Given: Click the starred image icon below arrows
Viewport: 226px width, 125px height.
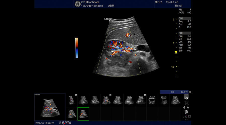Looking at the screenshot, I should pos(186,112).
